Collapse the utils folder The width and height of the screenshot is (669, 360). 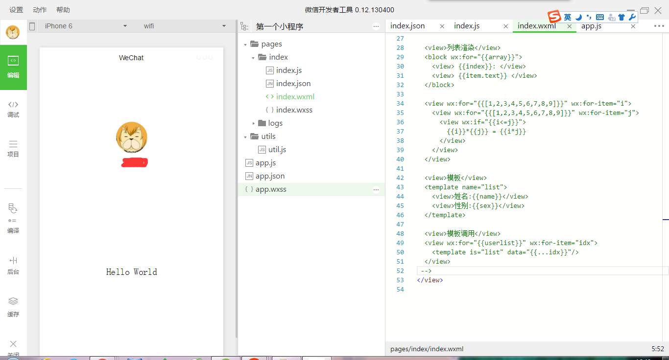(245, 136)
